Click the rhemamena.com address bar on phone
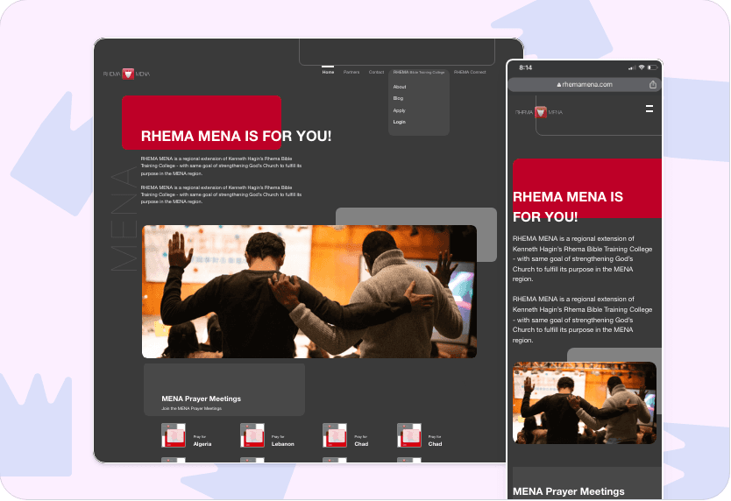Screen dimensions: 731x501 pos(584,84)
